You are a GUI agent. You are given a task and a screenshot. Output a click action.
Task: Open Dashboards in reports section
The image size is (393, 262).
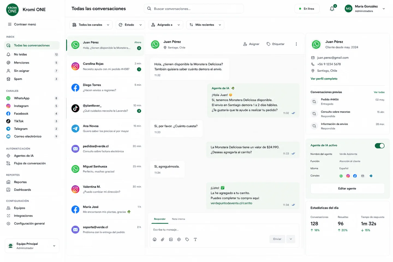click(x=32, y=190)
